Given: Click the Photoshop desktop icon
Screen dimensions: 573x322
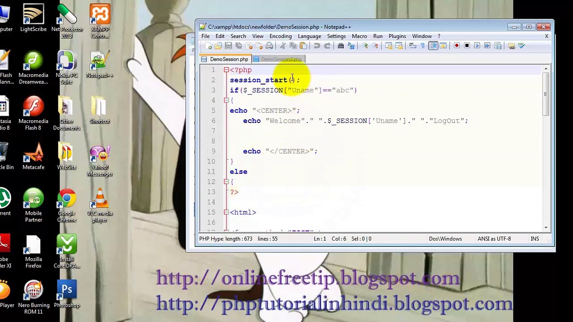Looking at the screenshot, I should pos(67,294).
